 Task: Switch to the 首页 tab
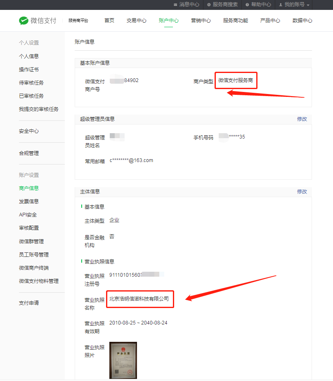109,21
